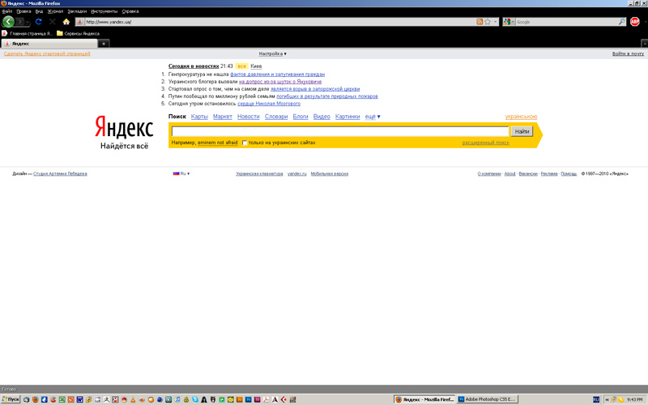Screen dimensions: 648x405
Task: Bookmark this page with the star icon
Action: click(488, 22)
